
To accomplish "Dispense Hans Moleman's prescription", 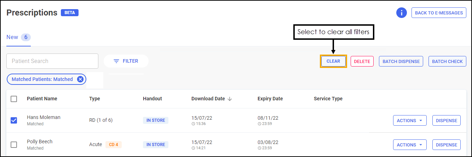I will pyautogui.click(x=447, y=120).
